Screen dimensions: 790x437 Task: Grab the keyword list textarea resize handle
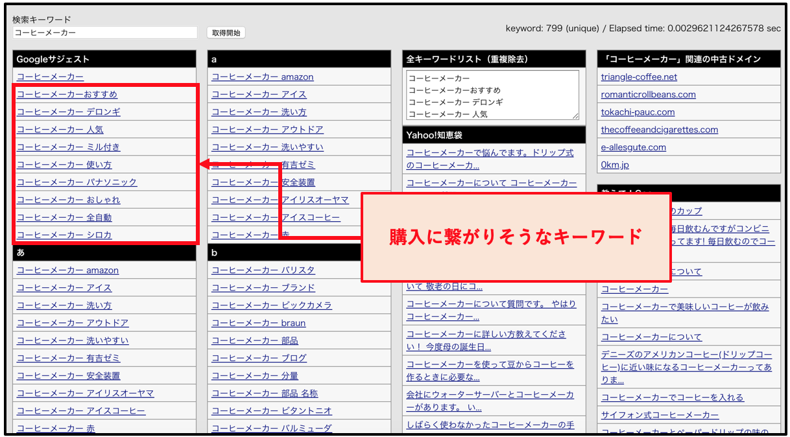575,116
